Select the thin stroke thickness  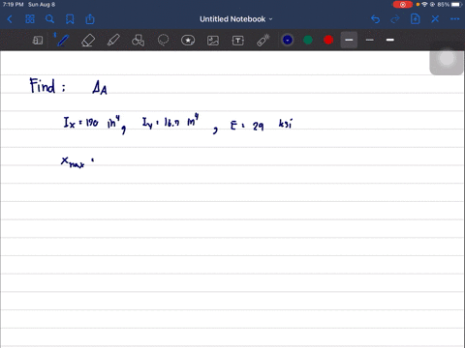(370, 40)
